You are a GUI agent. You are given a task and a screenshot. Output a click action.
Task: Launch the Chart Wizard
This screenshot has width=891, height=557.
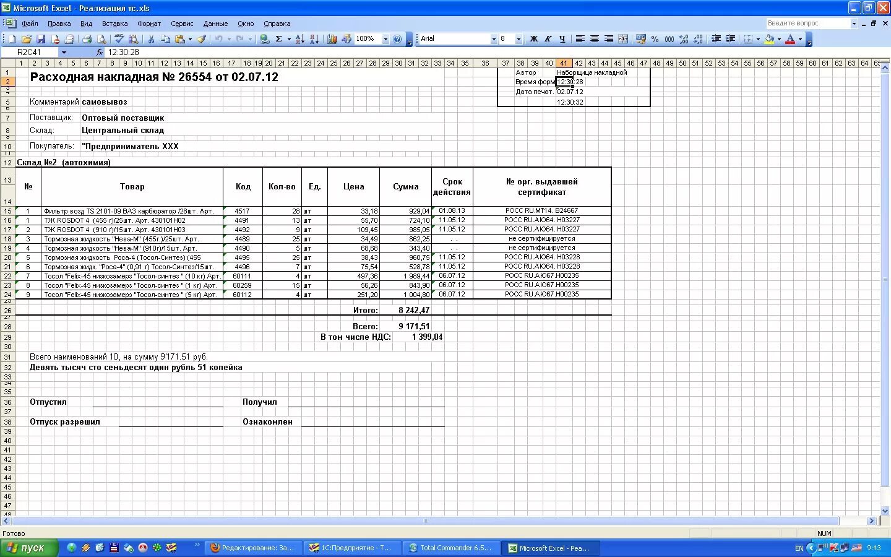click(x=332, y=39)
